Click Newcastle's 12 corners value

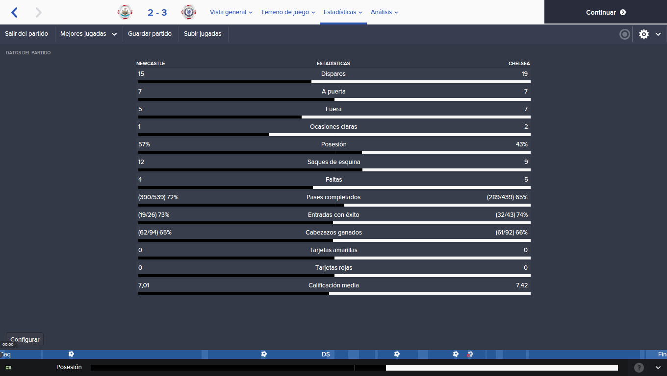pyautogui.click(x=141, y=162)
